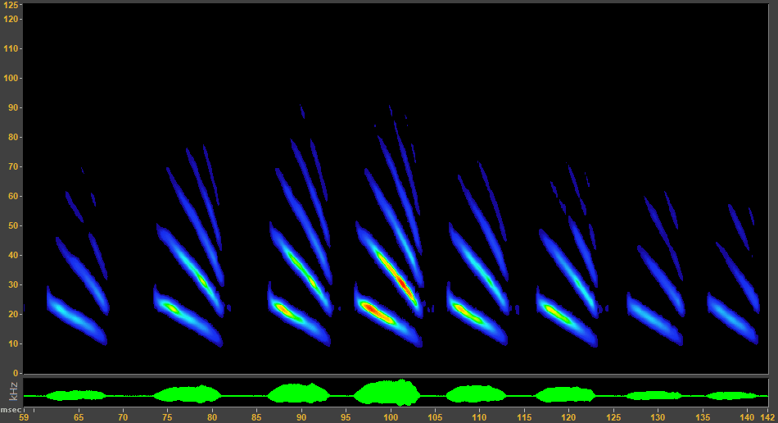Click the 120 kHz frequency axis label
The height and width of the screenshot is (423, 778).
[x=11, y=20]
